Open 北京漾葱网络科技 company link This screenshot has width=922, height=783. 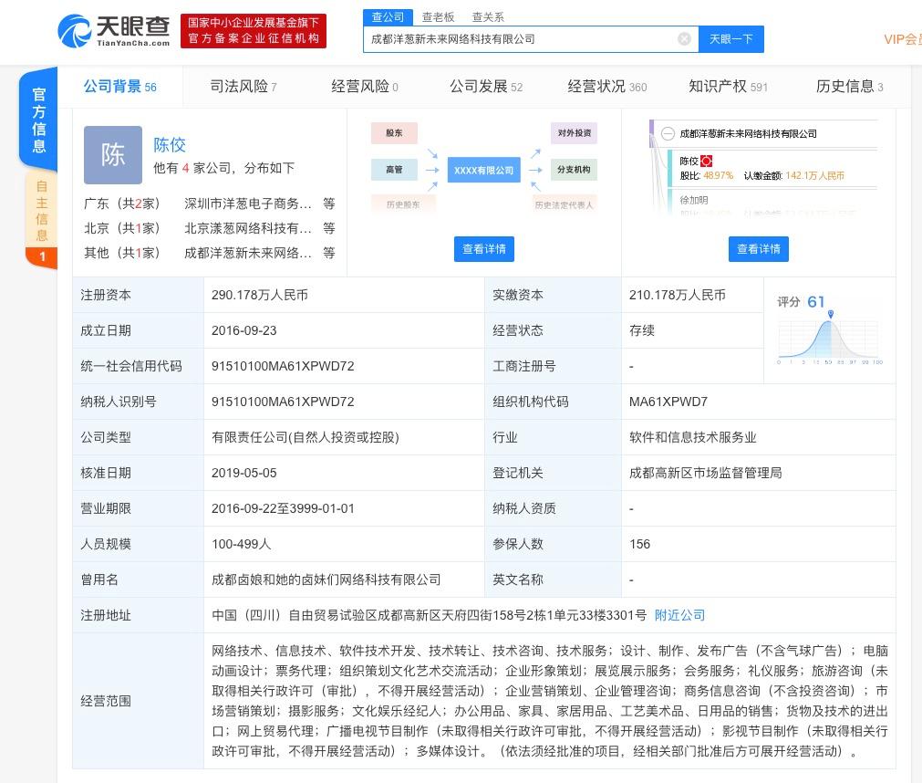point(247,227)
